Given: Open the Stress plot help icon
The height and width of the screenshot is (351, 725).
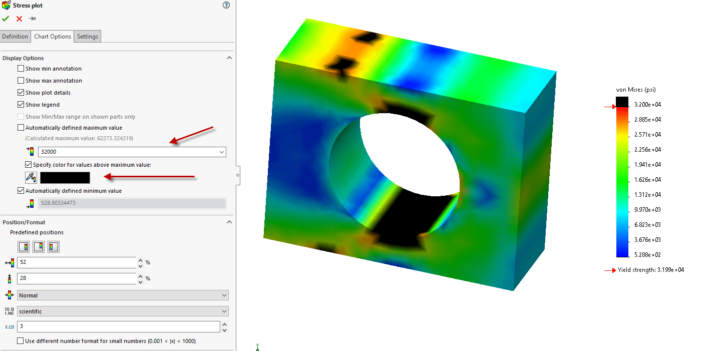Looking at the screenshot, I should pos(226,5).
